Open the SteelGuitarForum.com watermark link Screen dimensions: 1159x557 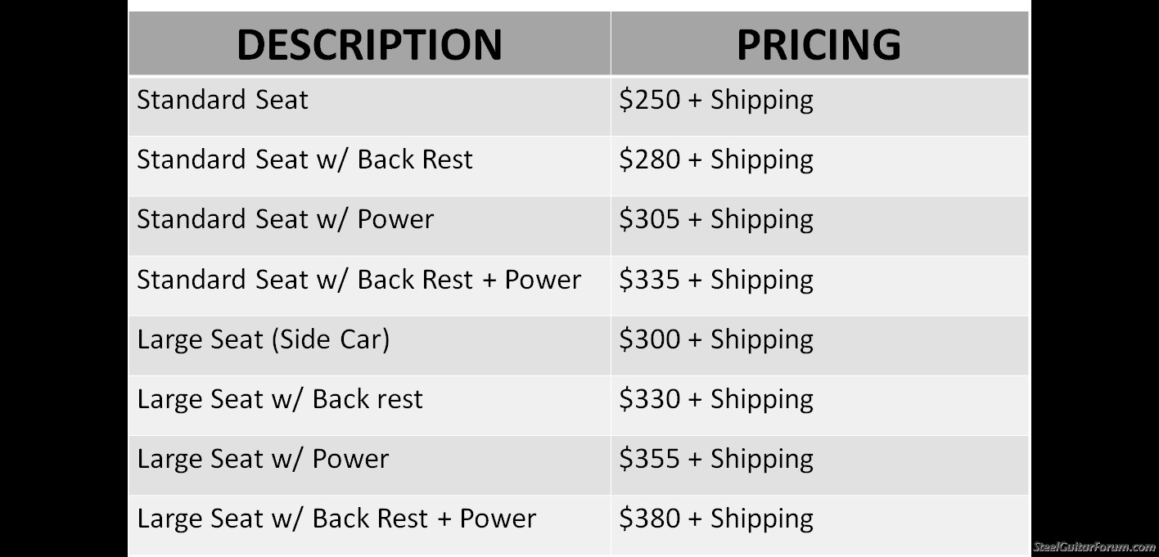[x=1094, y=547]
